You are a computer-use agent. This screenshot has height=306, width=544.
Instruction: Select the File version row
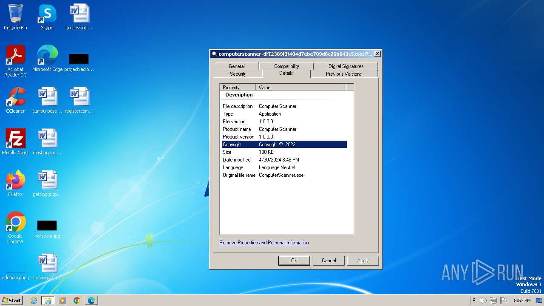coord(284,122)
